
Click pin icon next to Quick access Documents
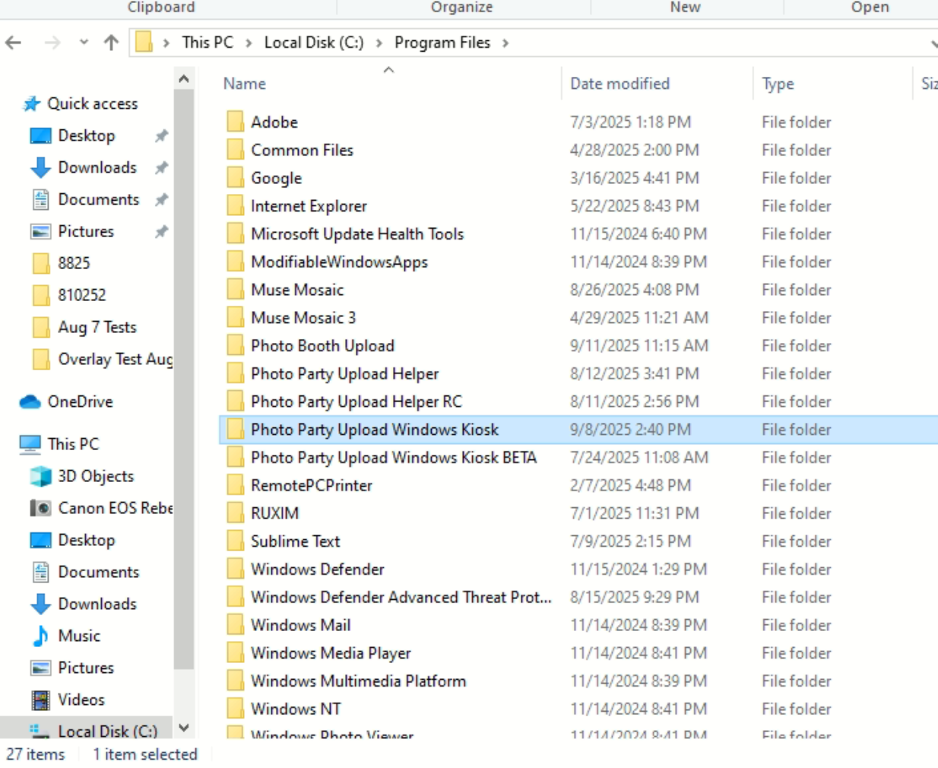click(161, 200)
